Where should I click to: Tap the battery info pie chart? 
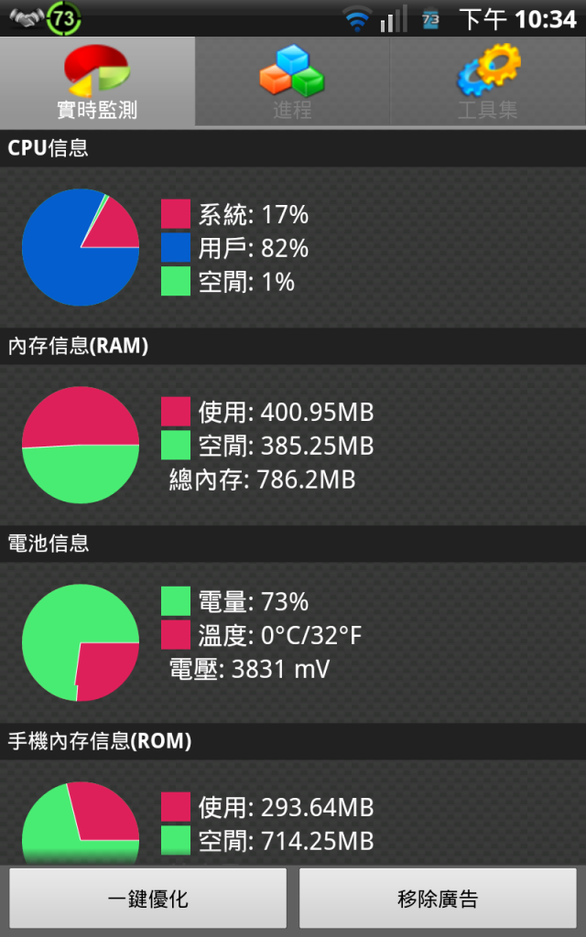81,642
